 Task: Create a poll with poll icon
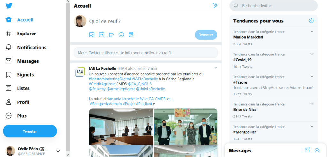click(x=111, y=35)
